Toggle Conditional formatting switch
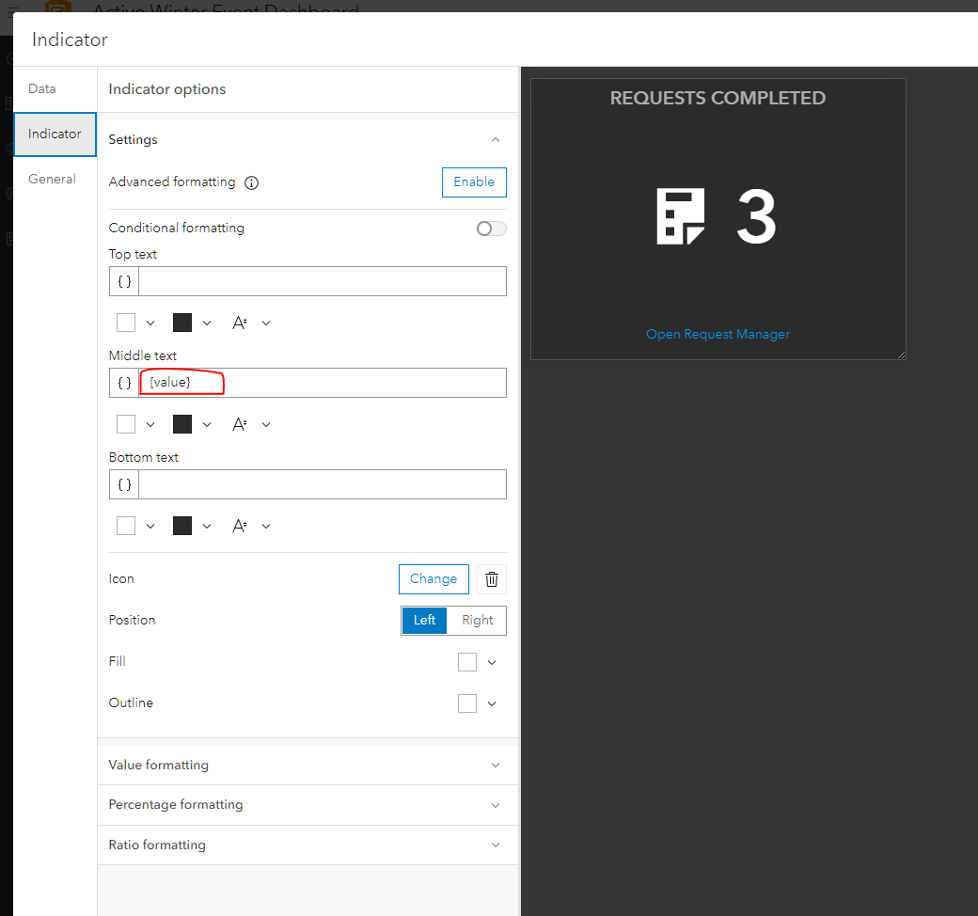Screen dimensions: 978x916 (x=492, y=229)
